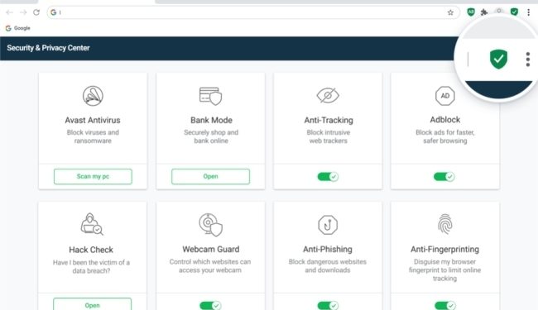Click the Anti-Tracking title text
The height and width of the screenshot is (310, 538).
click(x=329, y=120)
